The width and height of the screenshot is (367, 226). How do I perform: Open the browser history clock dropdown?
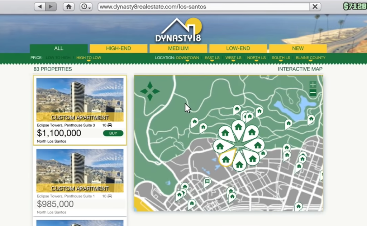(86, 6)
